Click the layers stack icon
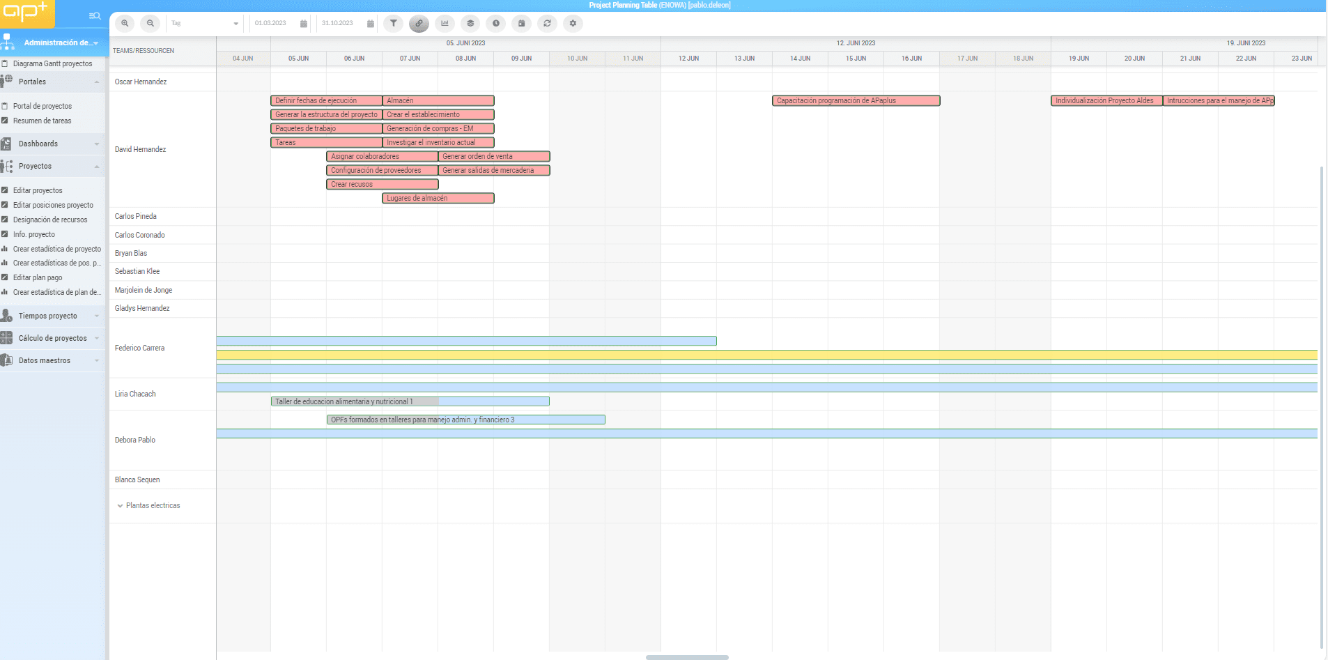The height and width of the screenshot is (660, 1328). tap(470, 24)
